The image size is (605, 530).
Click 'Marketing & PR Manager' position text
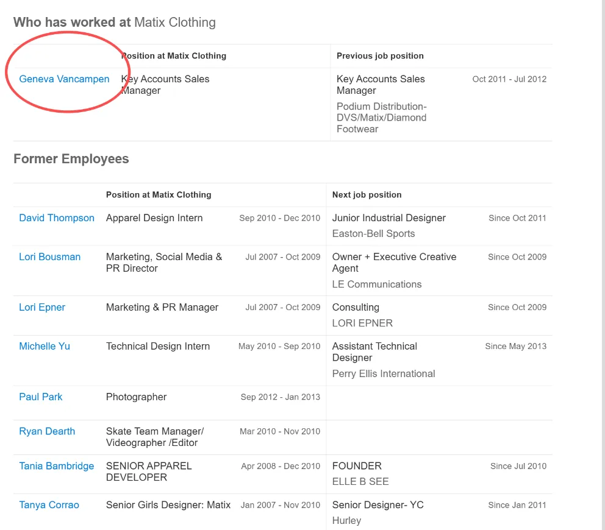[162, 307]
